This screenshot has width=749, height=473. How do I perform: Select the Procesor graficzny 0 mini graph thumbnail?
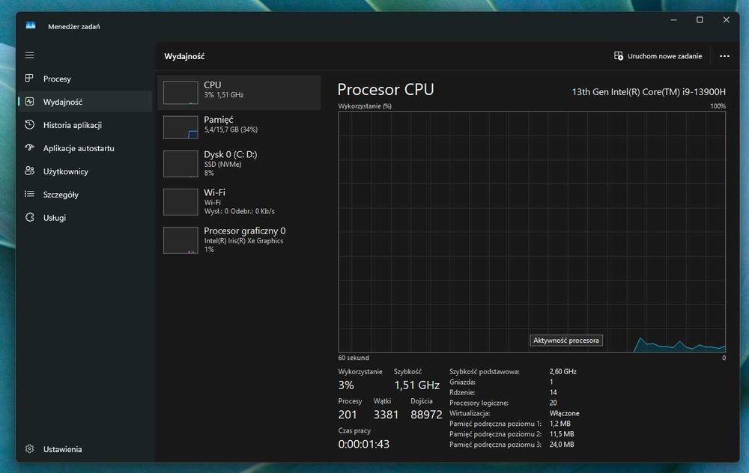coord(181,240)
